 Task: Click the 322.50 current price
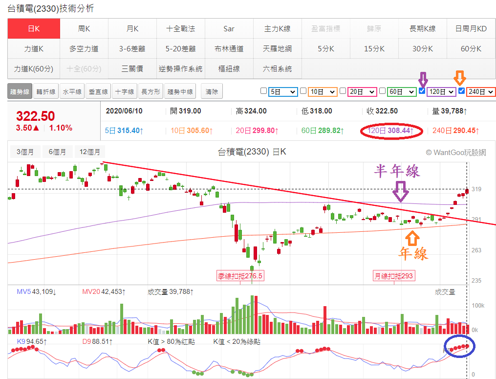pyautogui.click(x=35, y=116)
